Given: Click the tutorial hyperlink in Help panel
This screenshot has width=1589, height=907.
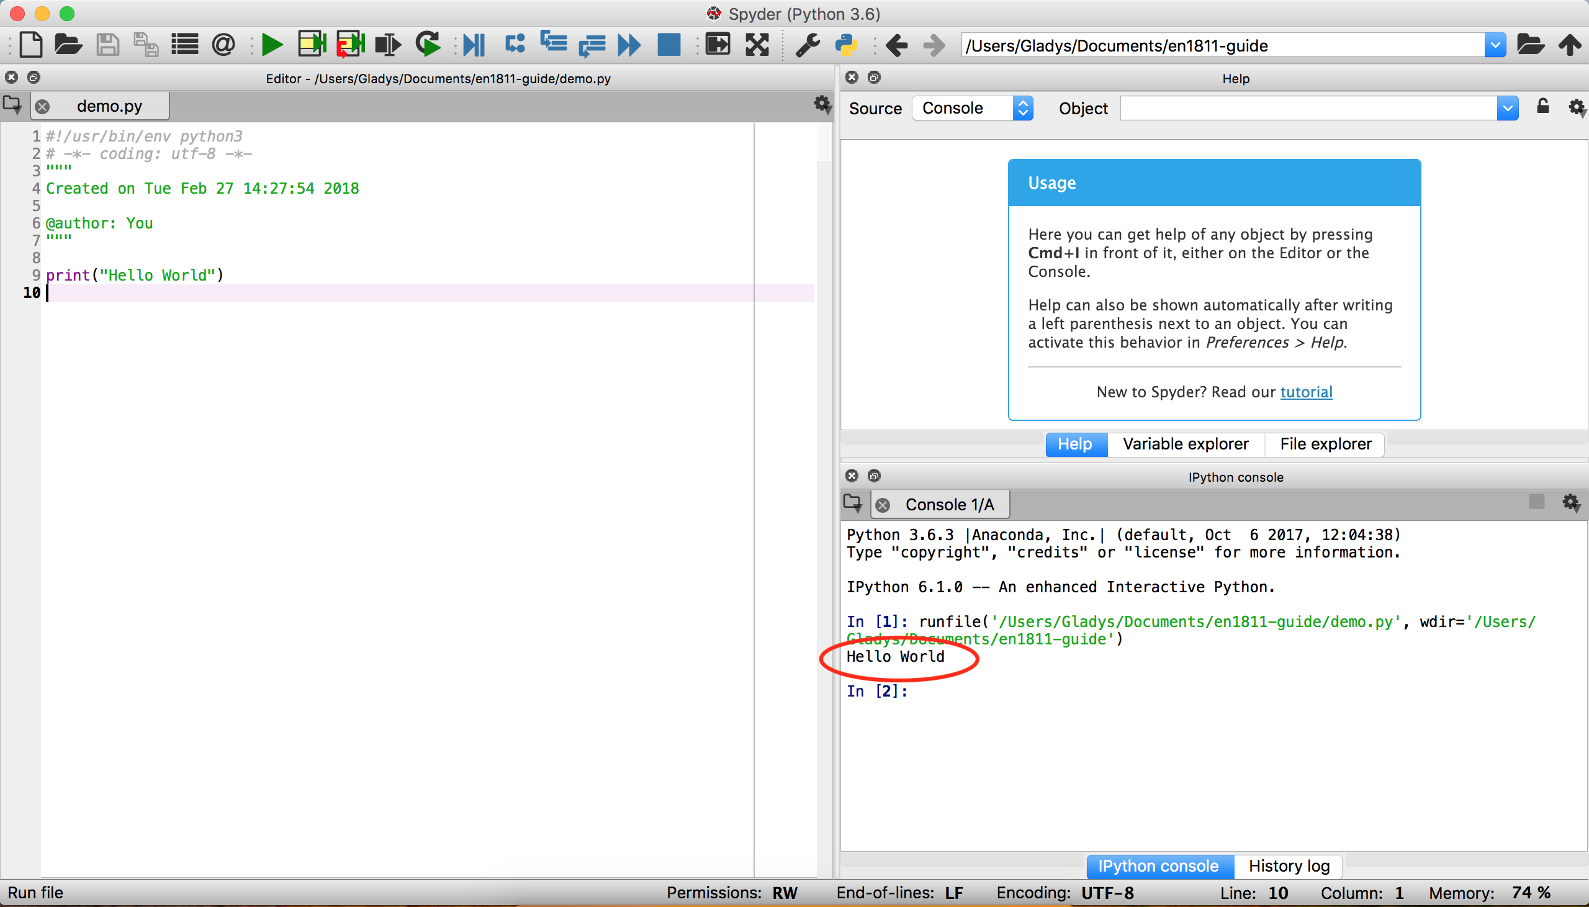Looking at the screenshot, I should (1307, 392).
